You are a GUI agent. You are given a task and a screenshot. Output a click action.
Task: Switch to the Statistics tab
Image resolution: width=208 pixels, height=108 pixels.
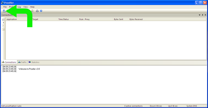tap(34, 62)
